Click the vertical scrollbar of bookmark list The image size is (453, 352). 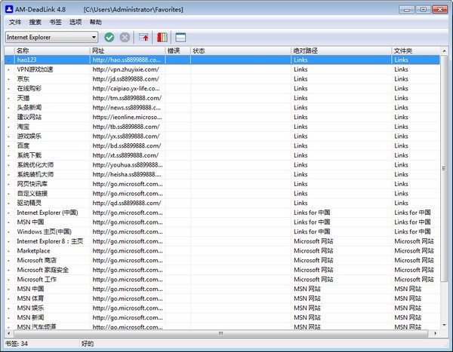[x=443, y=188]
